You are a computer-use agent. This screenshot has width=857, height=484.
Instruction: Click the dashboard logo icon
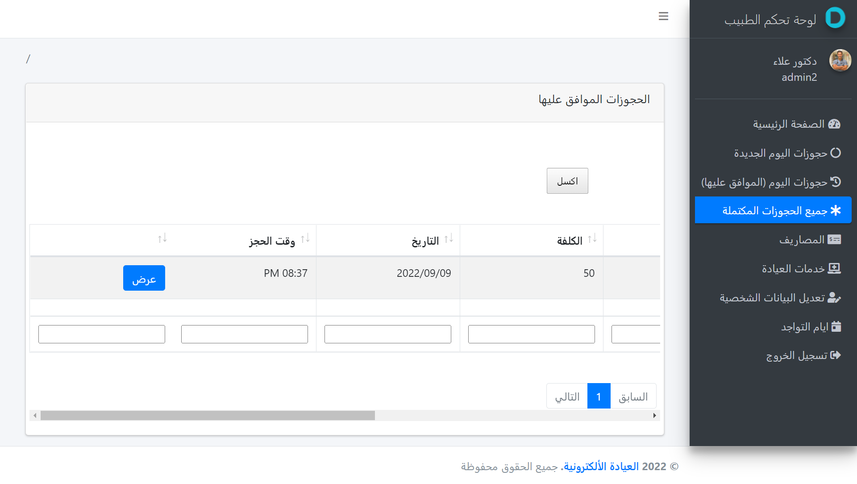835,18
